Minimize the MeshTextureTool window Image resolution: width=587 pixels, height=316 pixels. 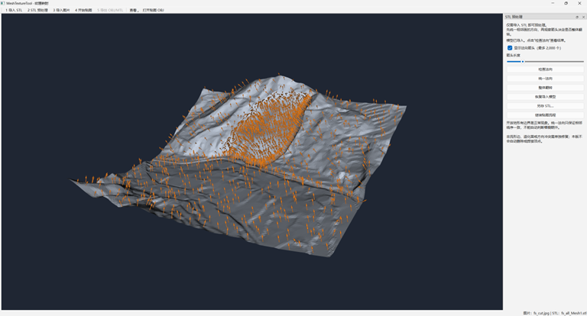tap(553, 3)
